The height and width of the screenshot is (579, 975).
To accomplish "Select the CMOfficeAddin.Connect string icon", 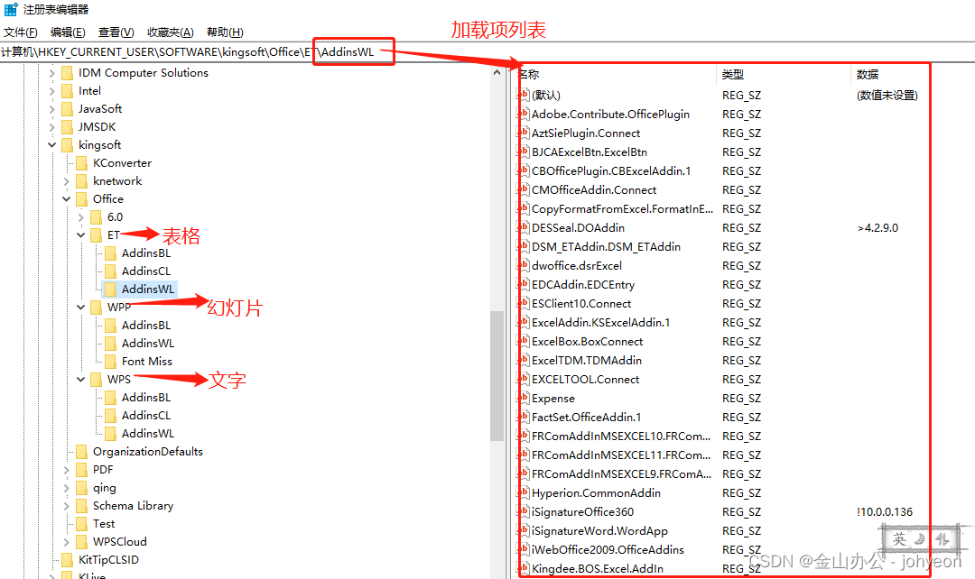I will [x=524, y=190].
